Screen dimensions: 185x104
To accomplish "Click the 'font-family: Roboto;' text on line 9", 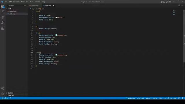I will 48,29.
